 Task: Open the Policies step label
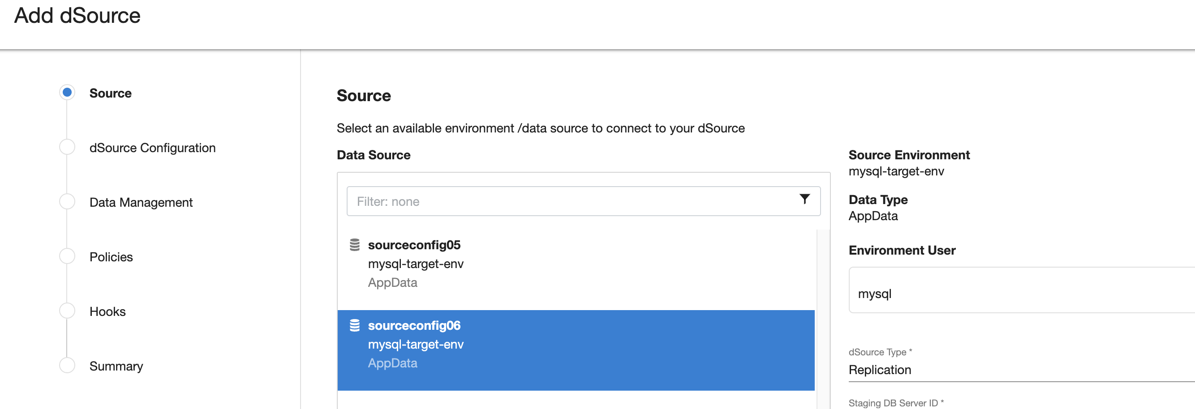click(111, 257)
